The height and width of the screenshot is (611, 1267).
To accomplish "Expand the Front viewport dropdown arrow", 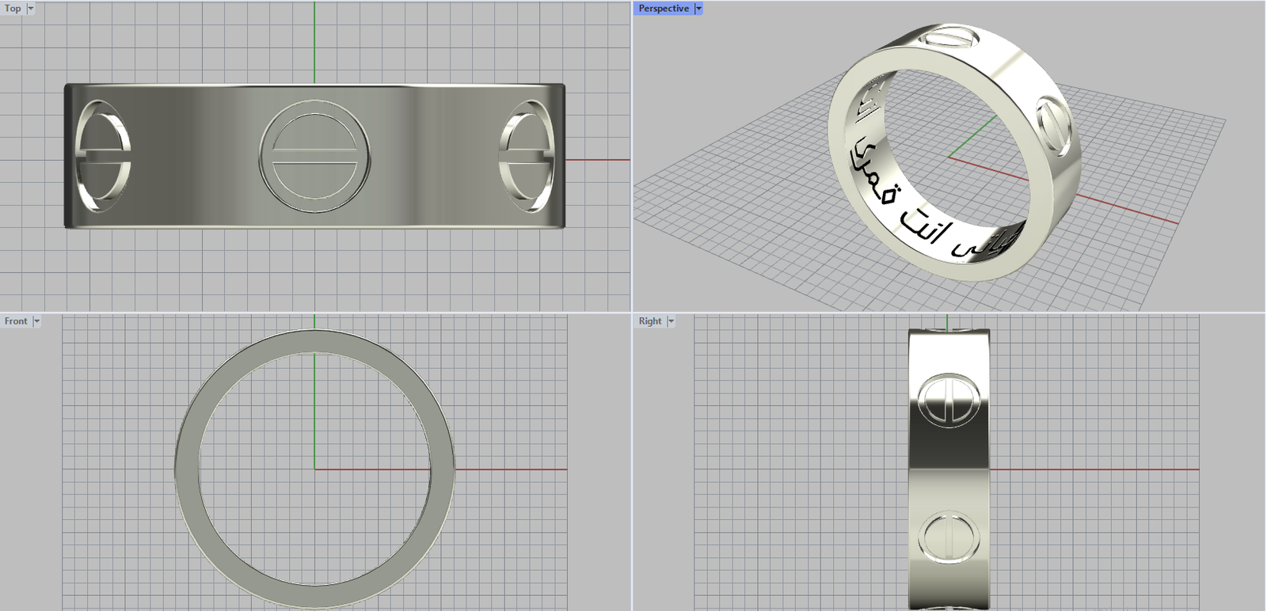I will point(36,321).
